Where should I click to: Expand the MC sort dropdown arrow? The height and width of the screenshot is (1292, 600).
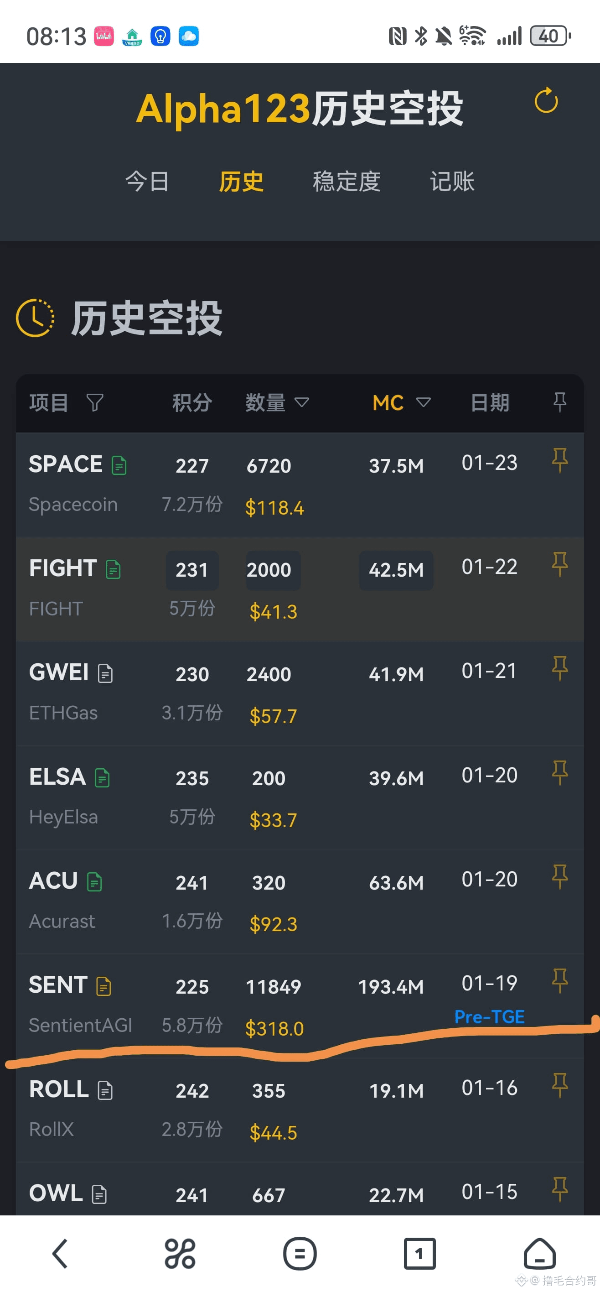click(424, 402)
